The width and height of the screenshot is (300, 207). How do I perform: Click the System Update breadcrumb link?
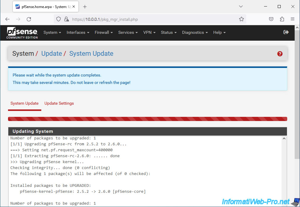[x=91, y=53]
